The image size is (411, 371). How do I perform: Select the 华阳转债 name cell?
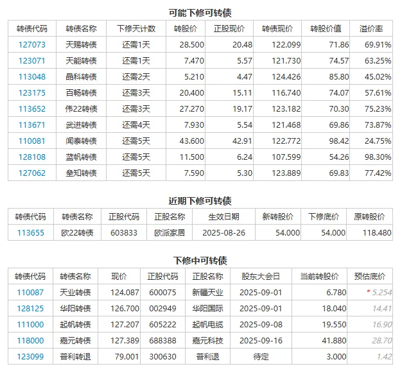tap(76, 308)
